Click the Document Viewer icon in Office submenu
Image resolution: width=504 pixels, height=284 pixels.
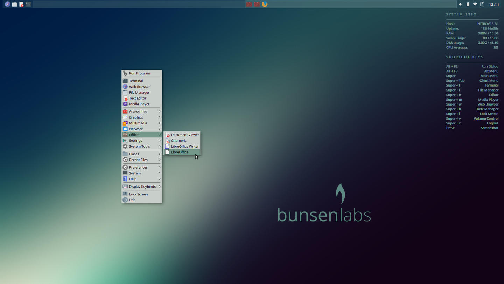[167, 135]
